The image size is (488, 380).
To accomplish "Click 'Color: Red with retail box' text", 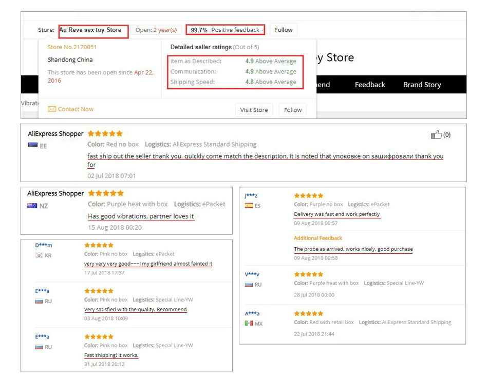I will coord(324,322).
